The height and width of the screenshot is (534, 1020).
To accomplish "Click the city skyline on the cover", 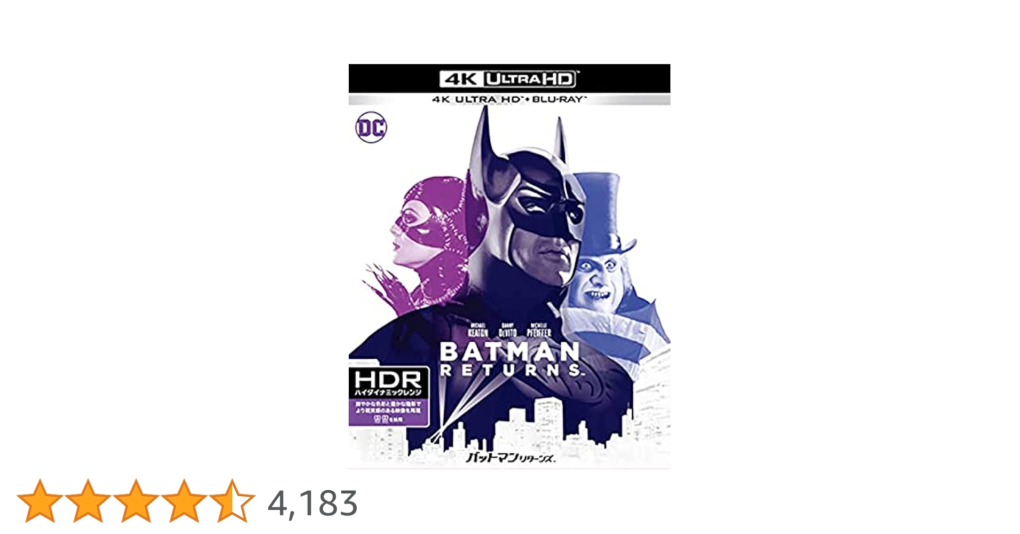I will (x=534, y=427).
